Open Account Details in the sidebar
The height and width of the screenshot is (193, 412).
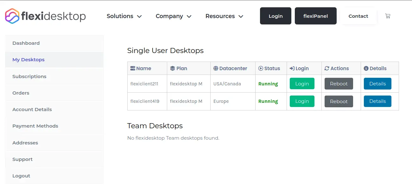[x=54, y=110]
